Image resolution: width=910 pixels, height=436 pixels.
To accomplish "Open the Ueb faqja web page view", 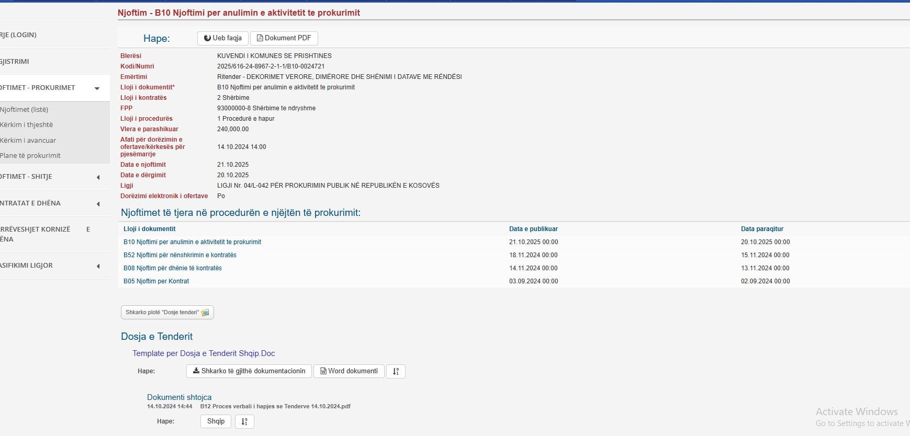I will click(222, 38).
